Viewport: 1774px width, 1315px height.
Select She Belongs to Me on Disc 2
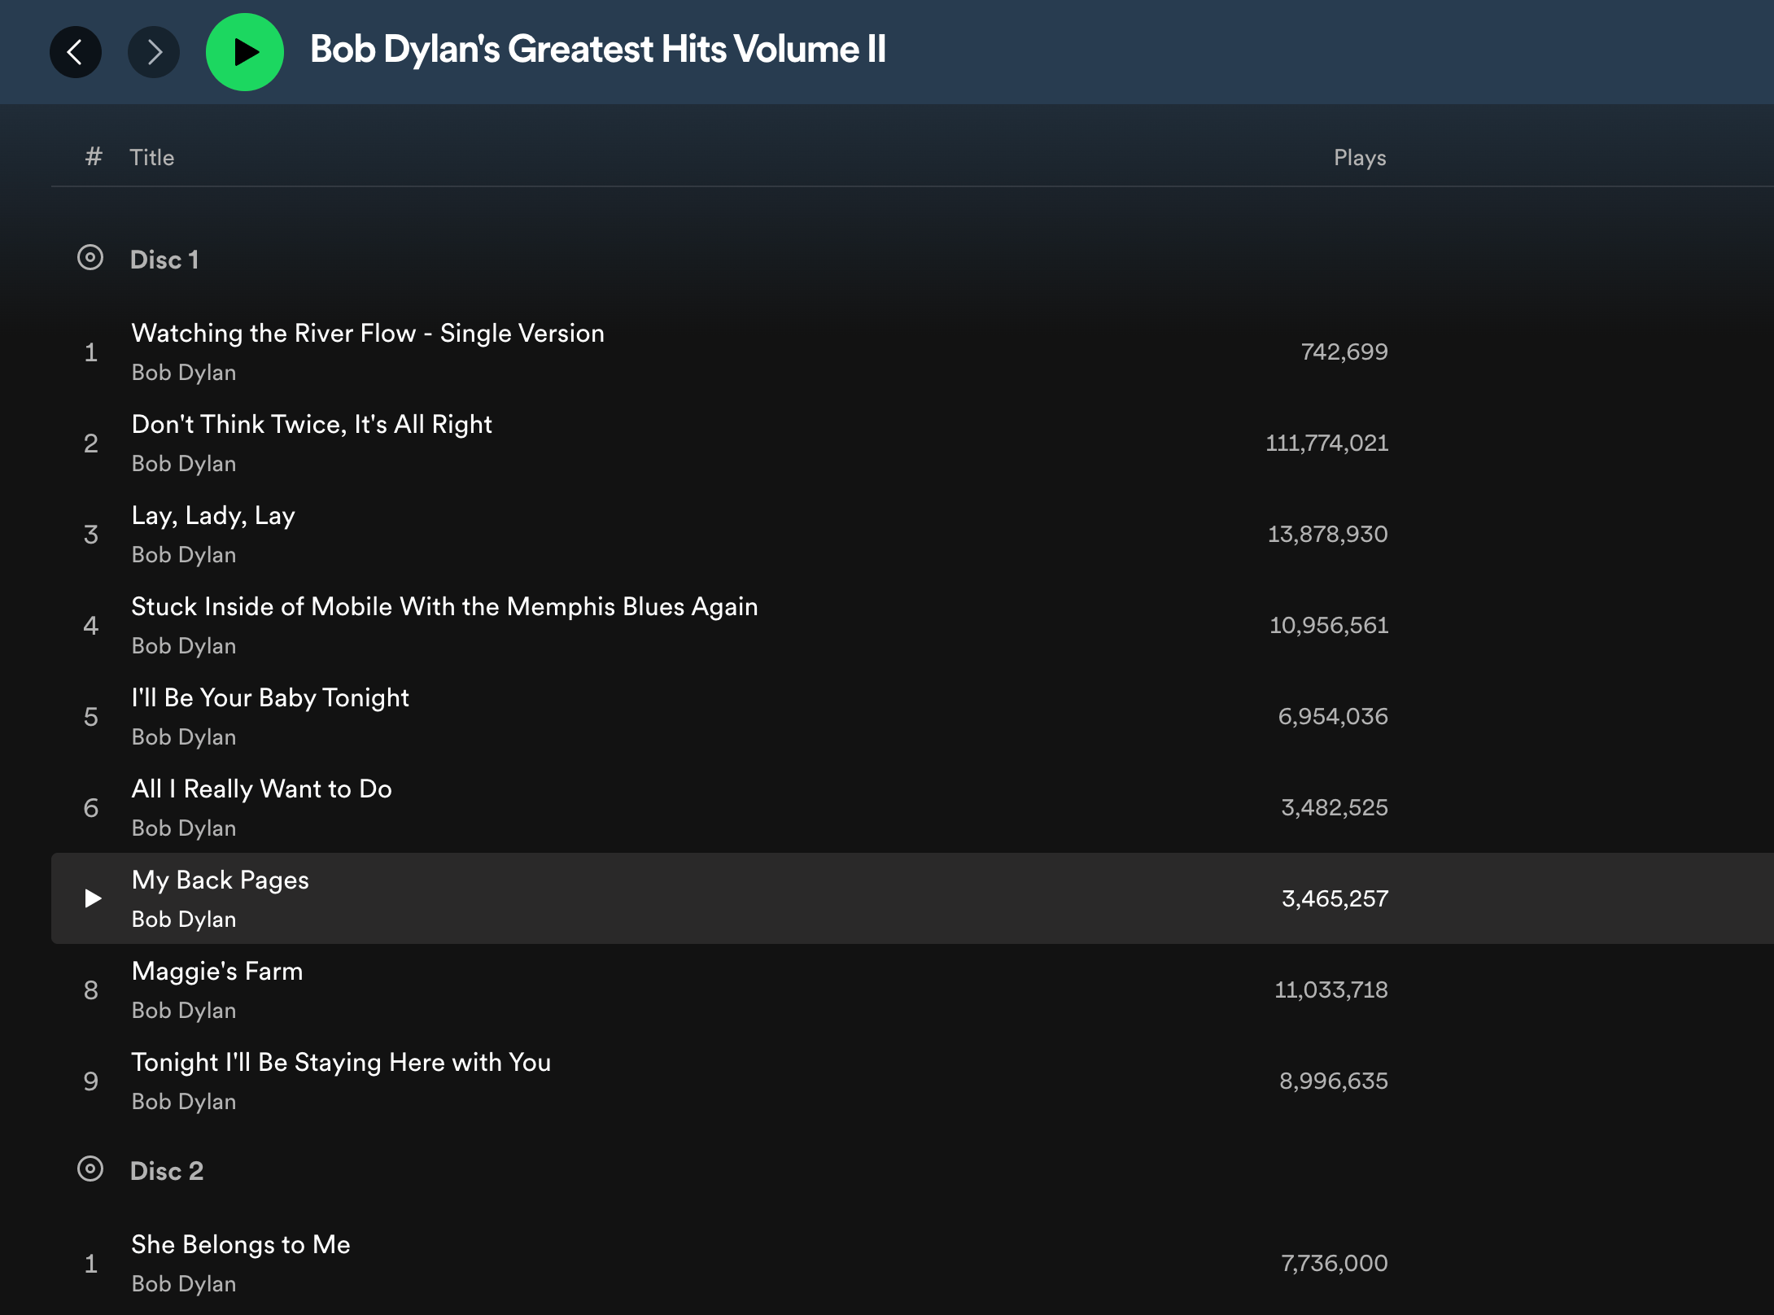coord(241,1245)
